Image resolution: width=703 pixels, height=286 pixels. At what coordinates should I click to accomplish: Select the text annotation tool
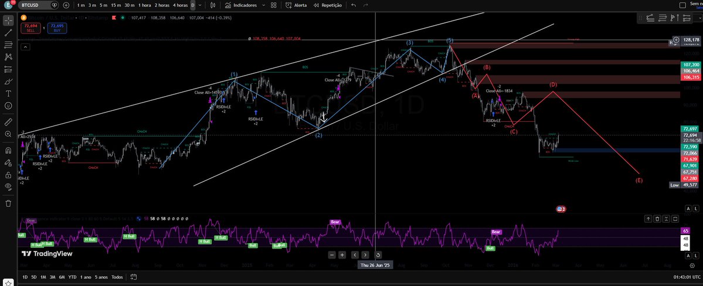tap(8, 94)
